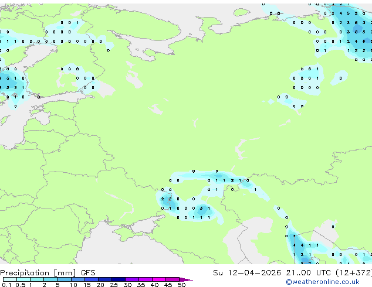Image resolution: width=372 pixels, height=287 pixels.
Task: Click the legend label '25'
Action: coord(114,285)
